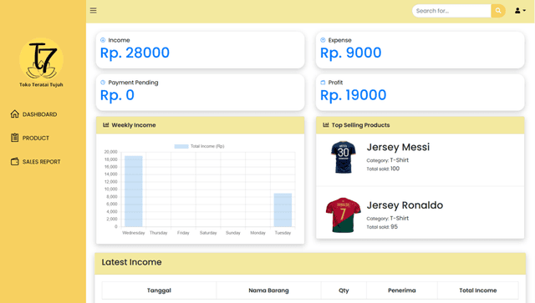
Task: Click the Tuesday income bar
Action: (x=283, y=210)
